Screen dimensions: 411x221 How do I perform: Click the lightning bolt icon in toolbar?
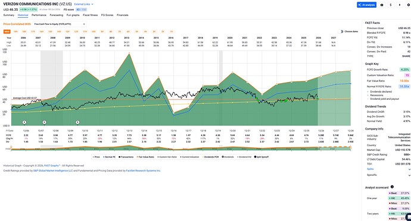tap(400, 5)
